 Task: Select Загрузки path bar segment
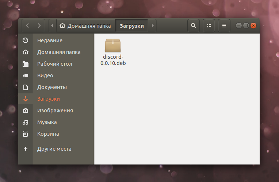(132, 26)
